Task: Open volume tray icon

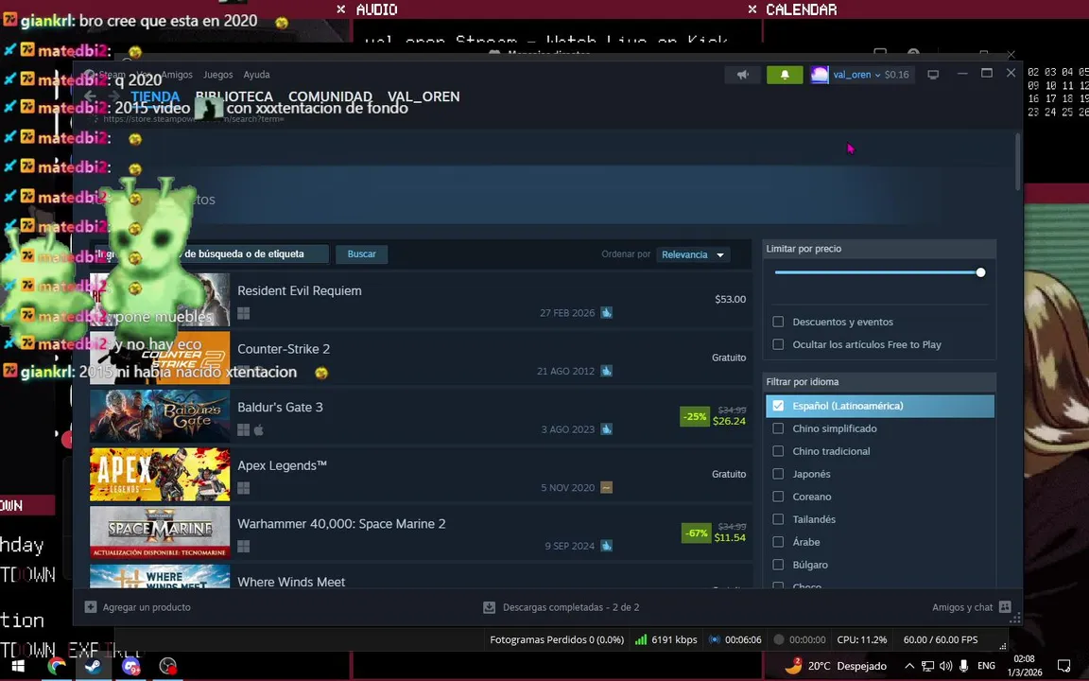Action: click(x=946, y=666)
